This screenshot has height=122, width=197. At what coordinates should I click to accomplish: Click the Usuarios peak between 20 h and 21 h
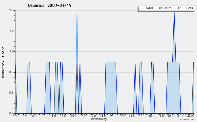point(174,12)
